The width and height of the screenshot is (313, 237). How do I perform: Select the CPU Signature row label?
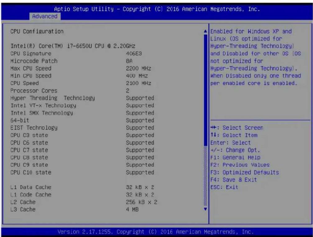pyautogui.click(x=31, y=53)
